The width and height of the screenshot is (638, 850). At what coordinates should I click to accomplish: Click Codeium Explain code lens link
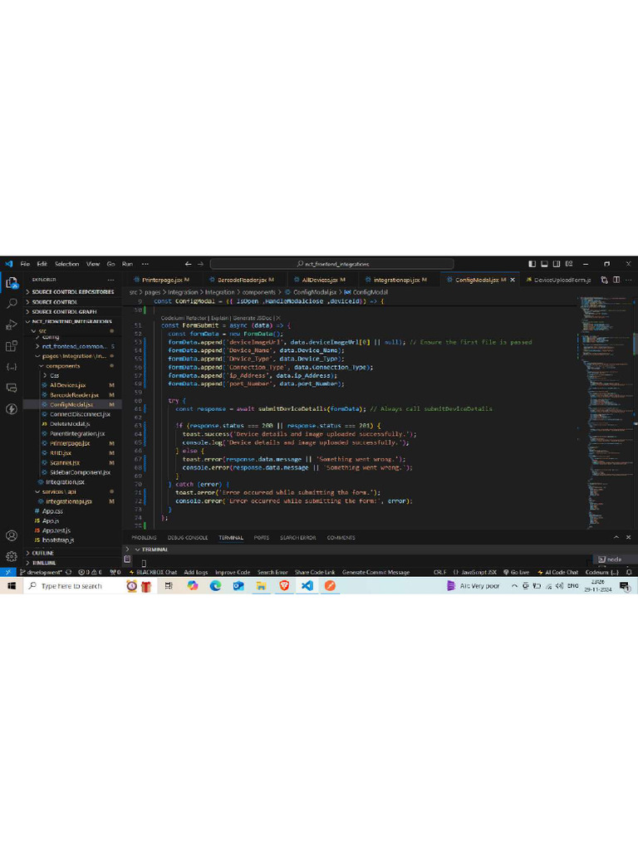(219, 318)
